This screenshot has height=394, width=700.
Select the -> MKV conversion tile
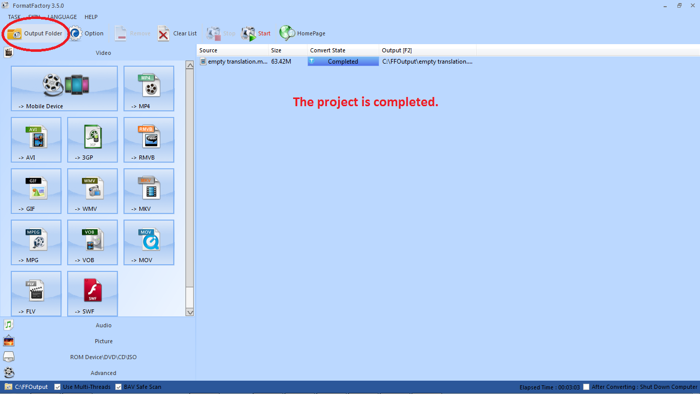pyautogui.click(x=149, y=191)
